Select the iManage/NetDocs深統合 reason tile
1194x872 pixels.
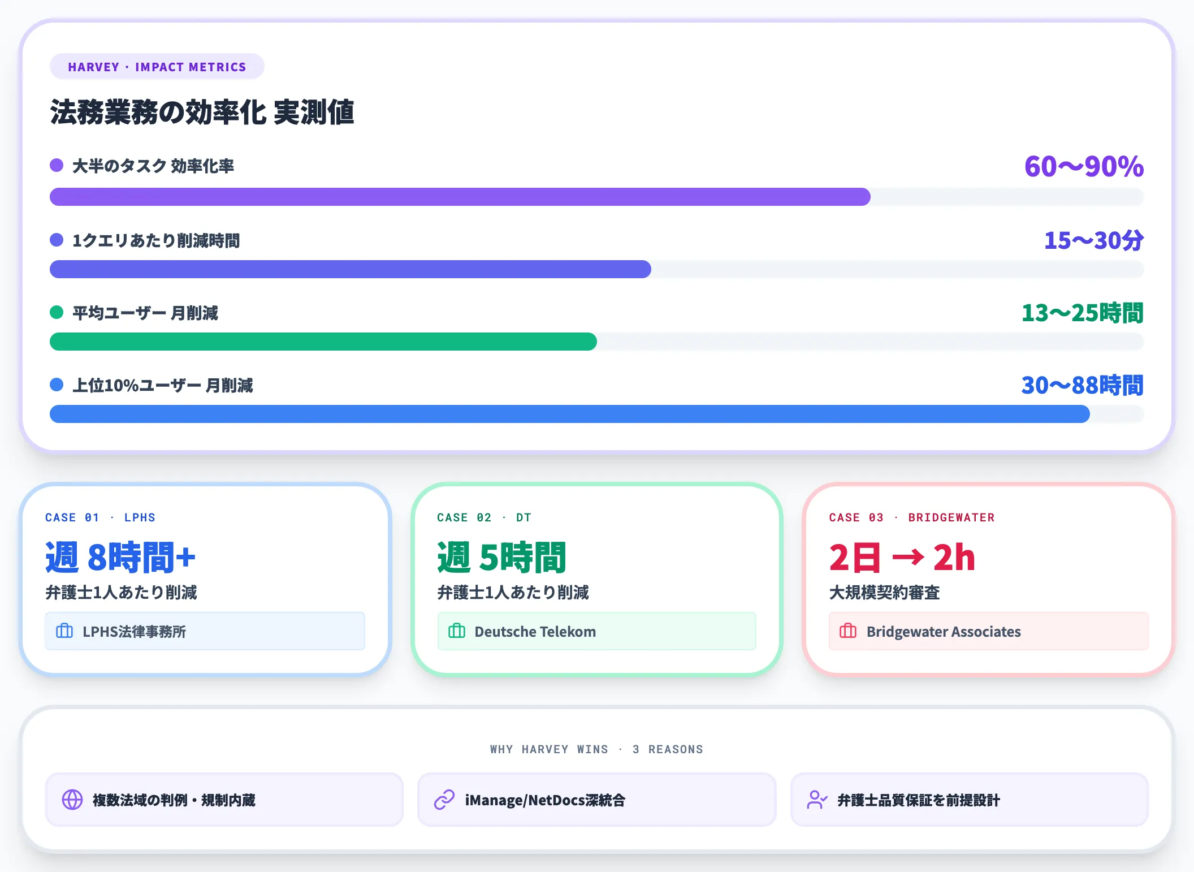596,800
